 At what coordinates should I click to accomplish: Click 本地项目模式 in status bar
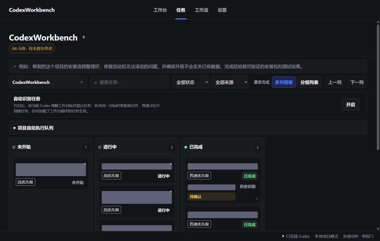[x=326, y=236]
